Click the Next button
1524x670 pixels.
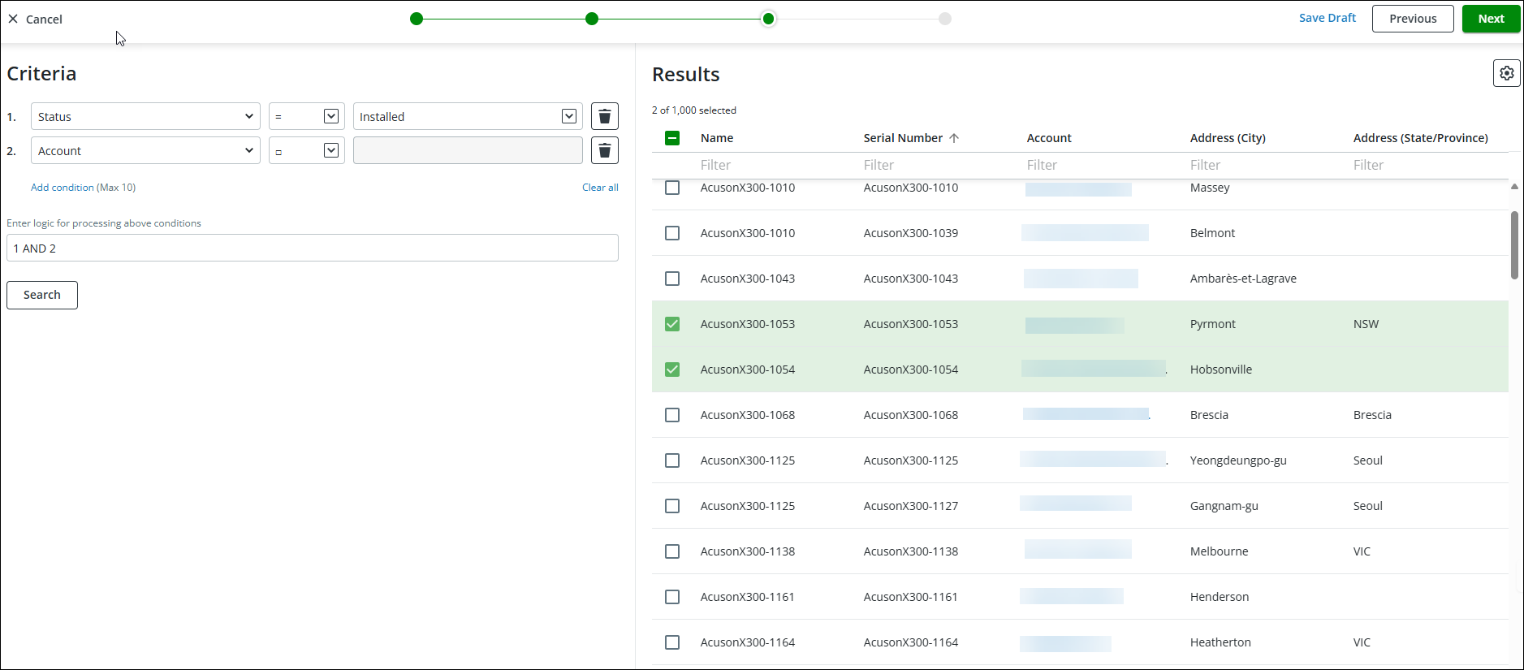click(1491, 19)
